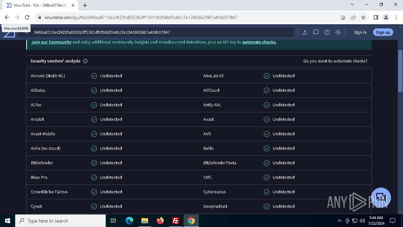Image resolution: width=403 pixels, height=227 pixels.
Task: Click the Undetected check icon for Cynet
Action: pyautogui.click(x=94, y=207)
